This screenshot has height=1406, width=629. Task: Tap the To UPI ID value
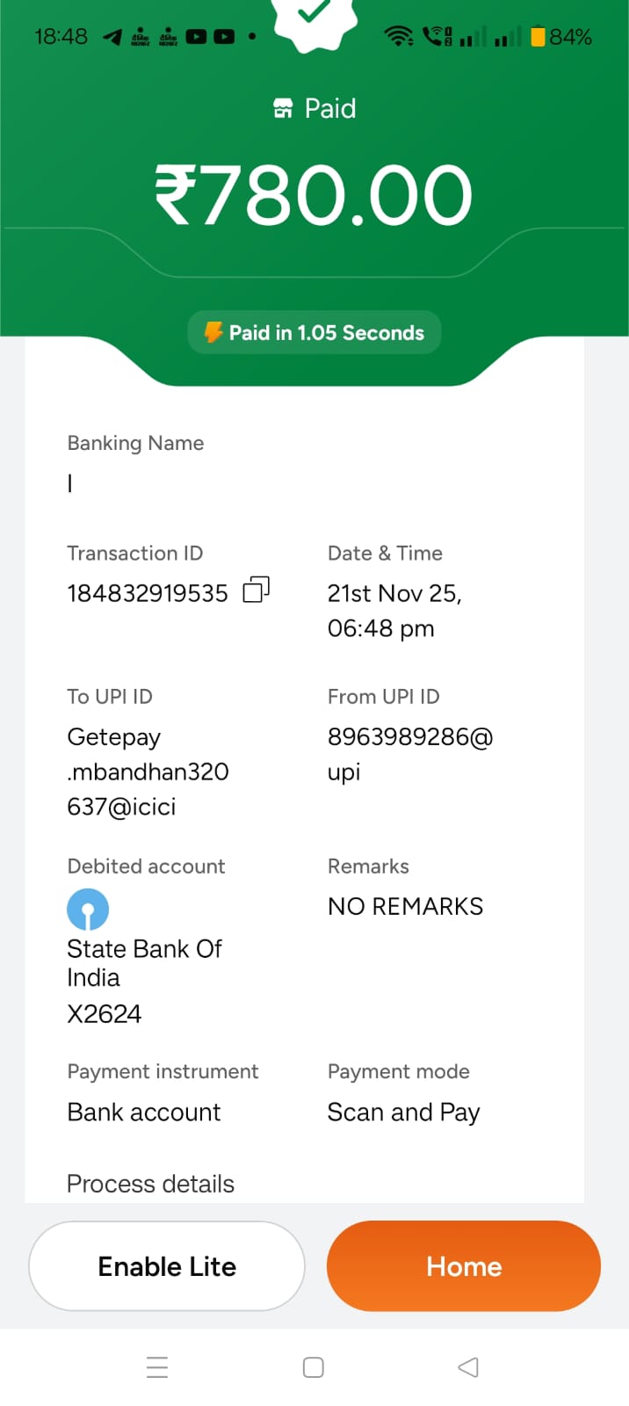click(148, 772)
